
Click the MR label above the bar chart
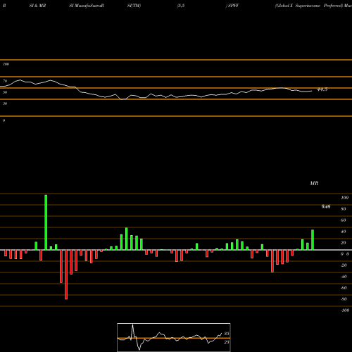point(314,183)
